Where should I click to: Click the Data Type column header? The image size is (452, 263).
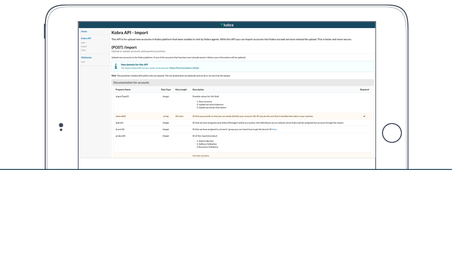point(166,89)
